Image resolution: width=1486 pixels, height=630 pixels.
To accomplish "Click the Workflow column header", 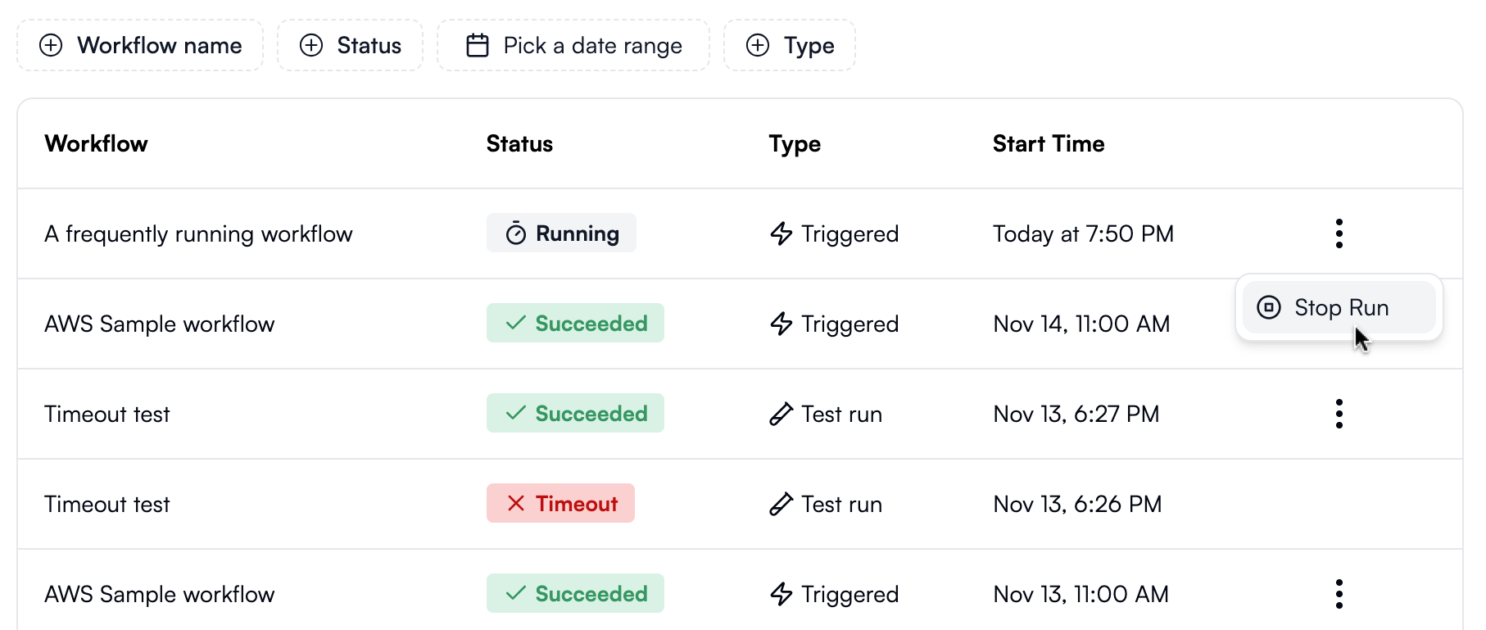I will (97, 144).
